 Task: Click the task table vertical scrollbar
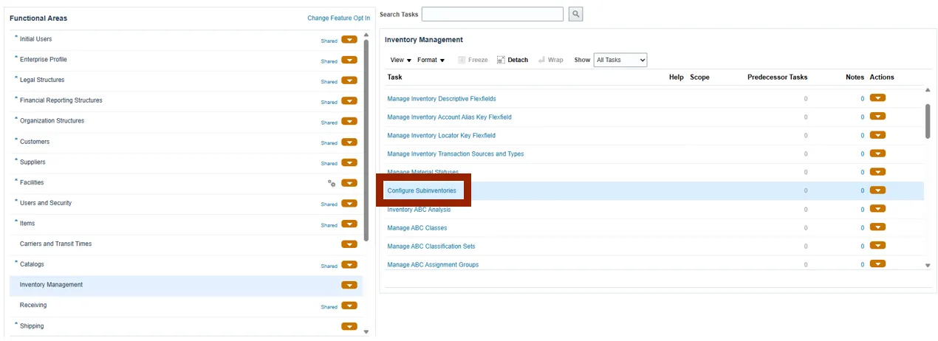[x=928, y=121]
